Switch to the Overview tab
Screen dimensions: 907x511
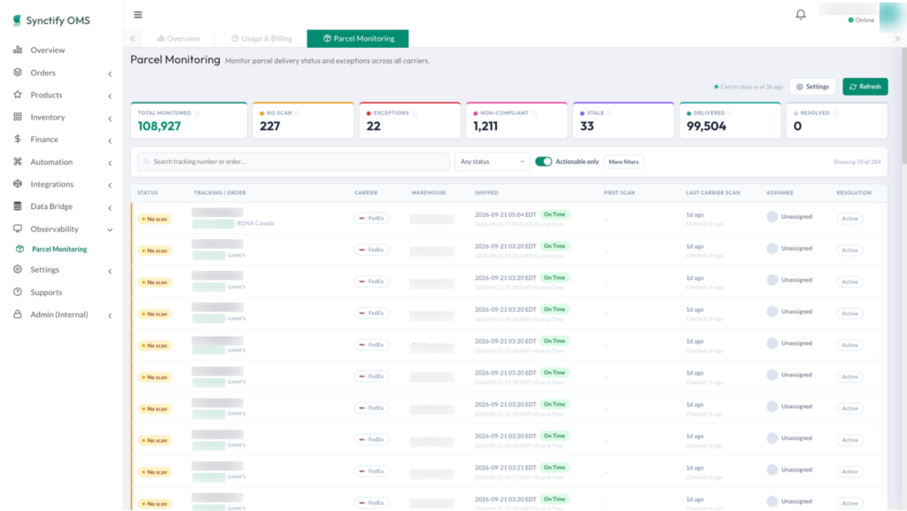coord(178,38)
